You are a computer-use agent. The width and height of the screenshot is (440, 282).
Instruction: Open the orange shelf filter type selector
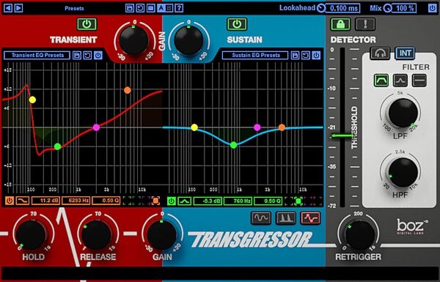(23, 201)
